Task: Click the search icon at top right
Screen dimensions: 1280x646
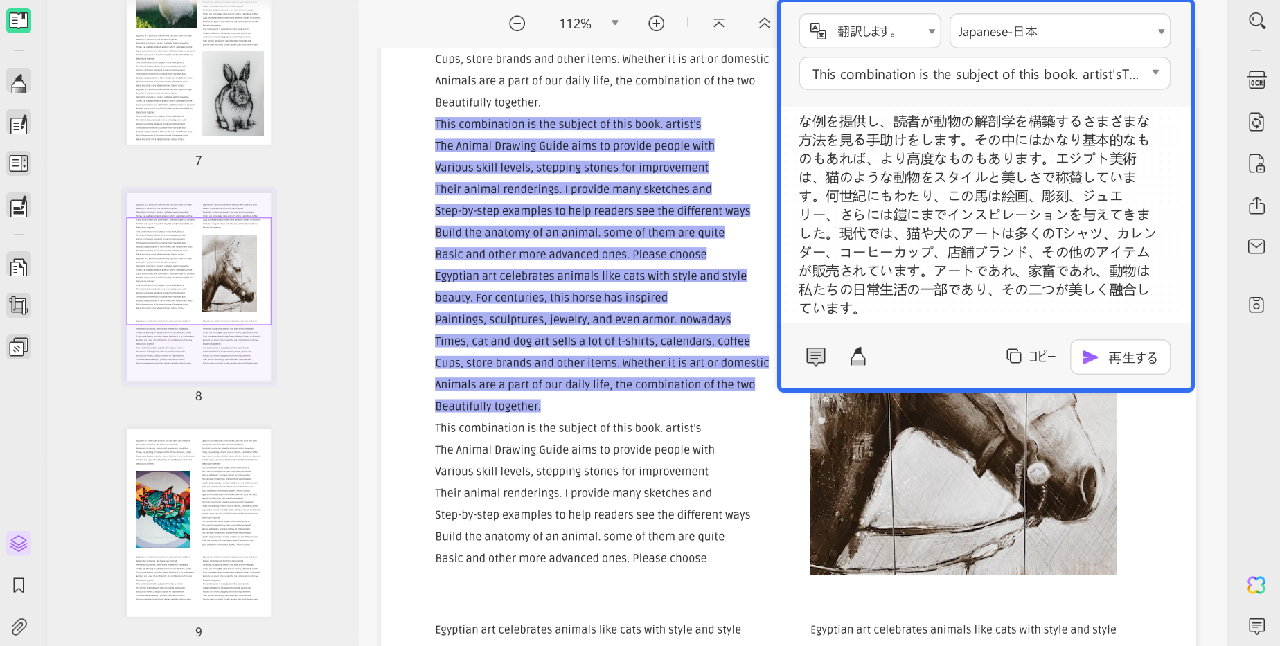Action: pyautogui.click(x=1256, y=21)
